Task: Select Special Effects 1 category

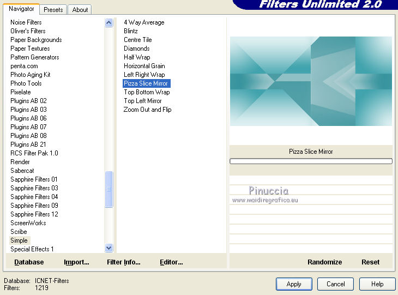Action: (32, 249)
